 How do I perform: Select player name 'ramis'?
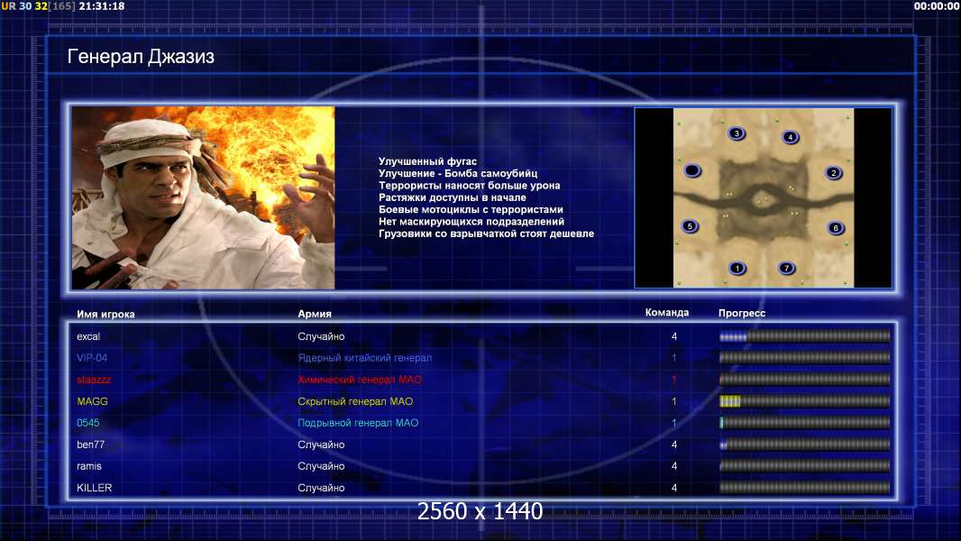pyautogui.click(x=89, y=466)
